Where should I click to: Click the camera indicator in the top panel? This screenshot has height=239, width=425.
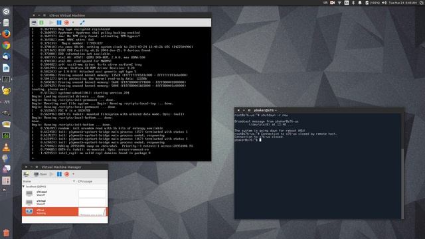[332, 3]
